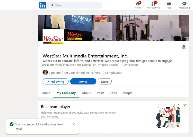This screenshot has width=193, height=137.
Task: Open the WestStar company logo image
Action: [x=53, y=37]
